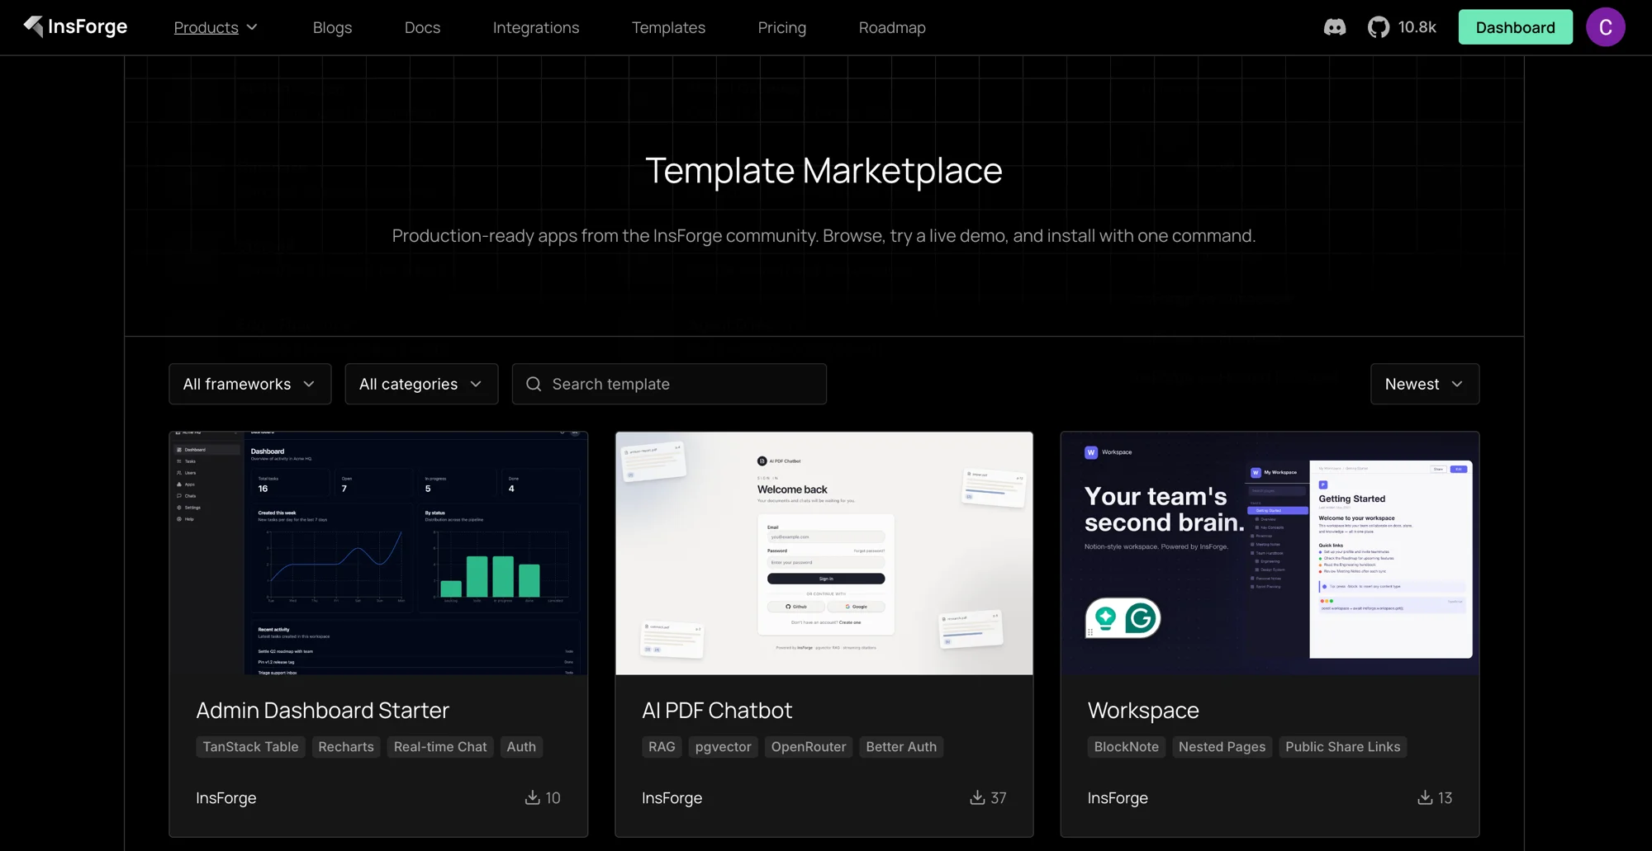Select the Recharts tag

pyautogui.click(x=346, y=747)
